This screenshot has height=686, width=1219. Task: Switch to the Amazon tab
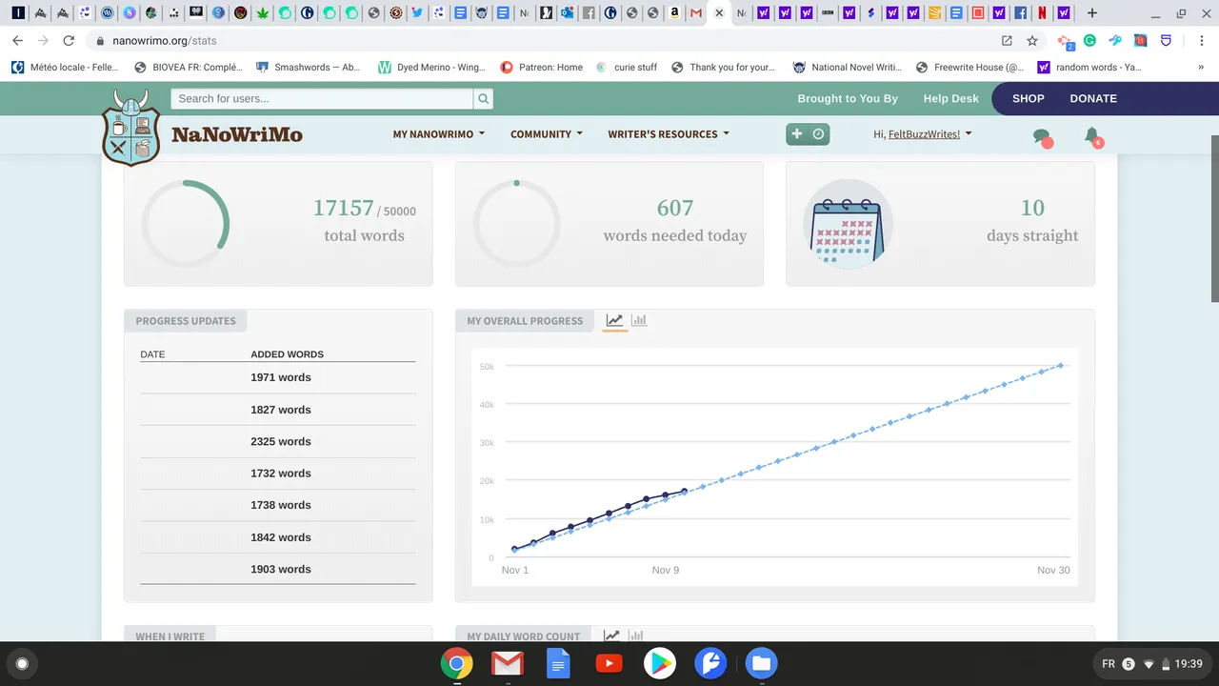(674, 13)
